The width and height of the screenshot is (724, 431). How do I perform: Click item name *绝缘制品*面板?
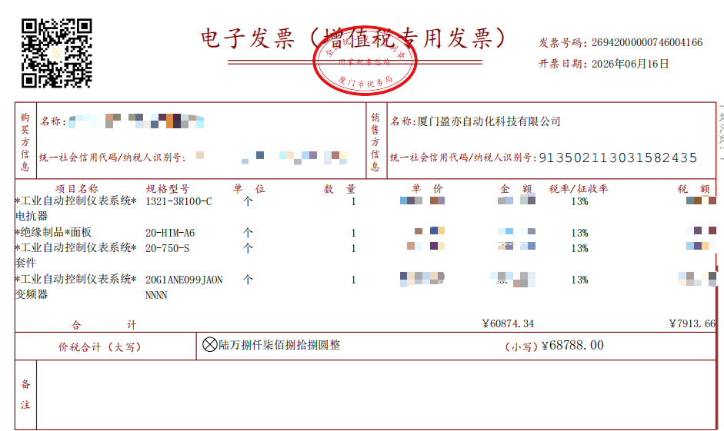[x=53, y=232]
